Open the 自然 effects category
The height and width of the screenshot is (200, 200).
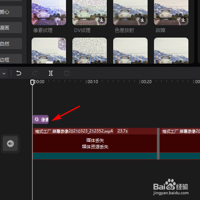(11, 44)
